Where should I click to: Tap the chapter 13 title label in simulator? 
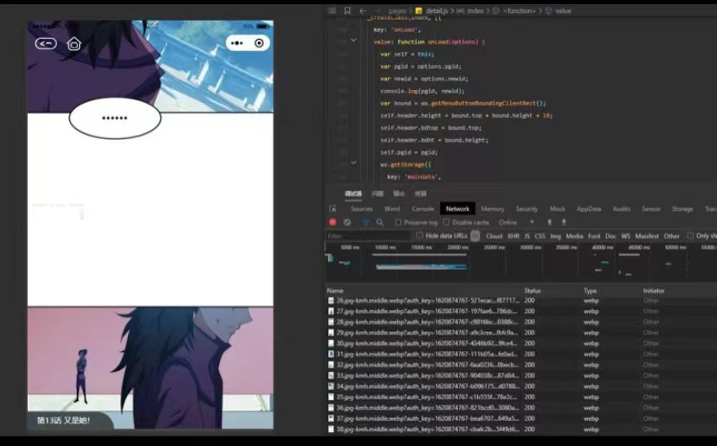click(63, 420)
